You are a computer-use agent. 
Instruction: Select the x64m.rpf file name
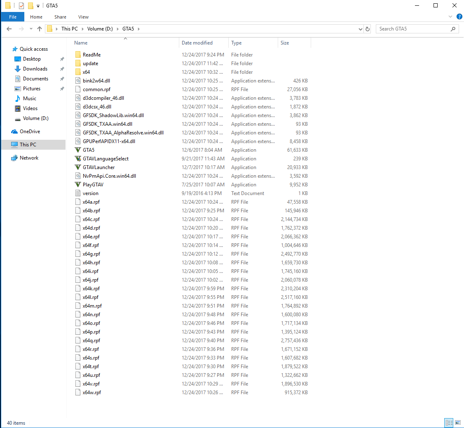coord(92,306)
